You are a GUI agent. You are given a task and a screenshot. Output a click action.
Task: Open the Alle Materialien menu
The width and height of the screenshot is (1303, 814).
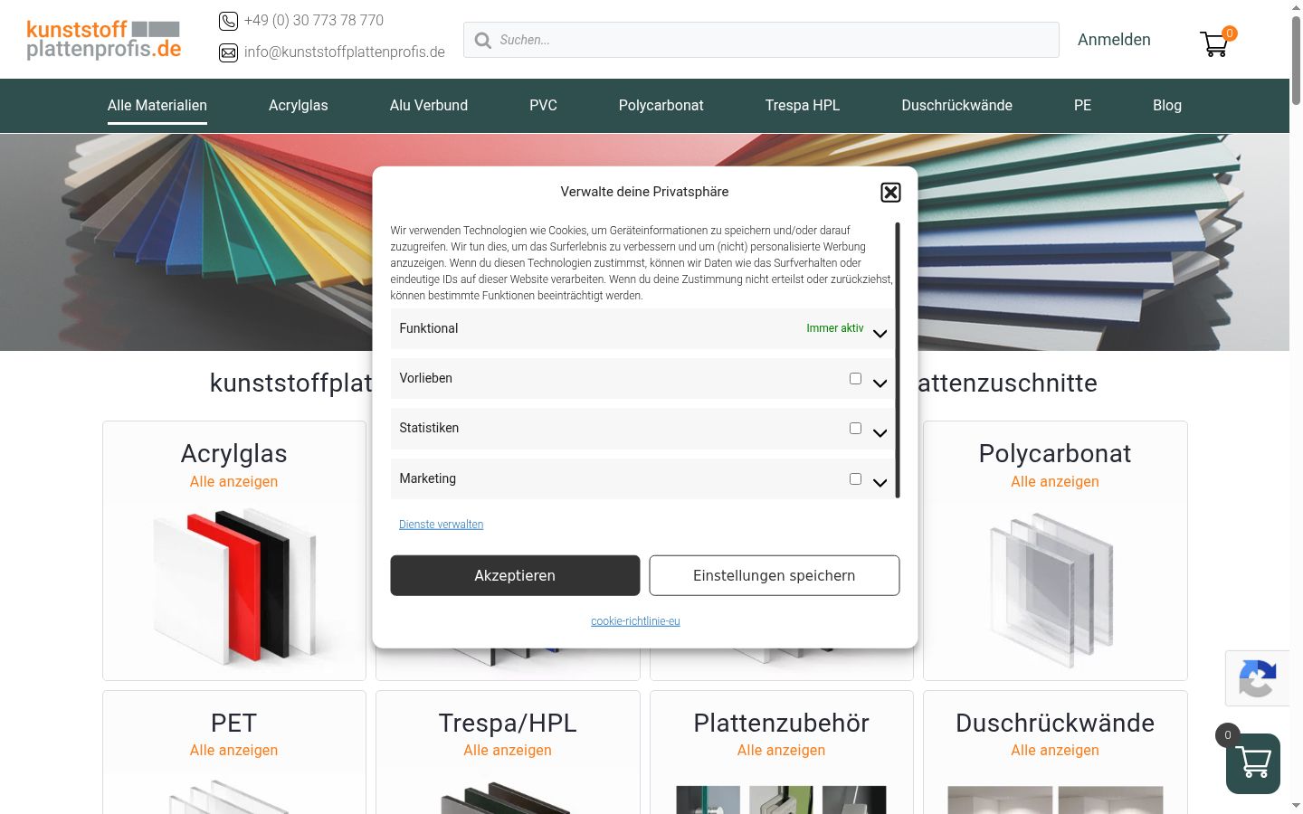point(157,105)
